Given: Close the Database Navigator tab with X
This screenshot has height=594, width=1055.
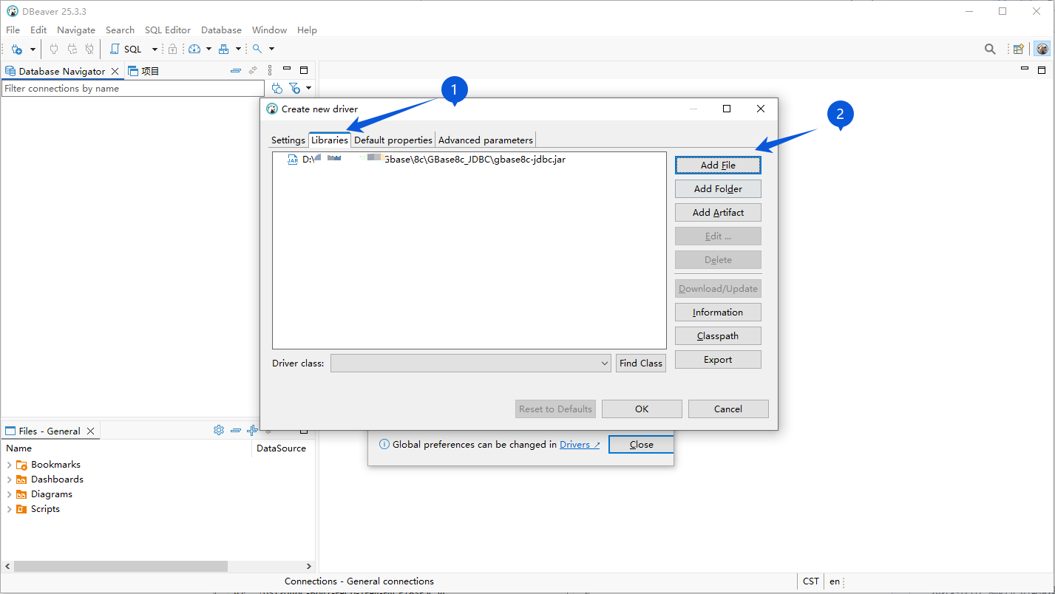Looking at the screenshot, I should click(114, 71).
